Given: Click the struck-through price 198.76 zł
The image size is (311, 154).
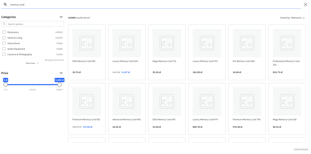Looking at the screenshot, I should 77,127.
